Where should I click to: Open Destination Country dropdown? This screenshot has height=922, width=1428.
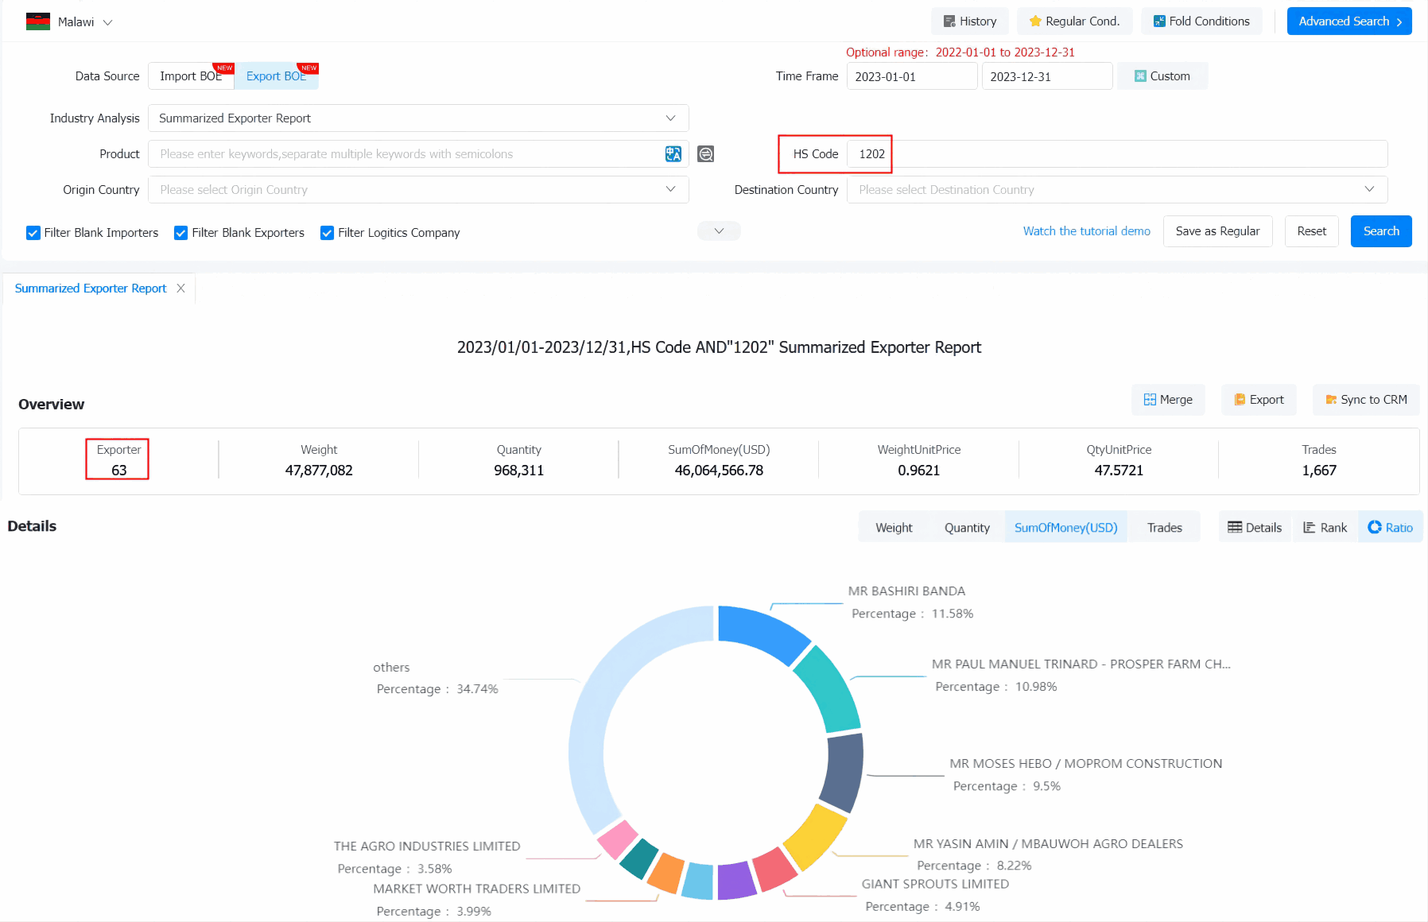(1117, 190)
